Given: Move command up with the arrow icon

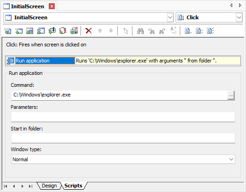Looking at the screenshot, I should pos(100,31).
